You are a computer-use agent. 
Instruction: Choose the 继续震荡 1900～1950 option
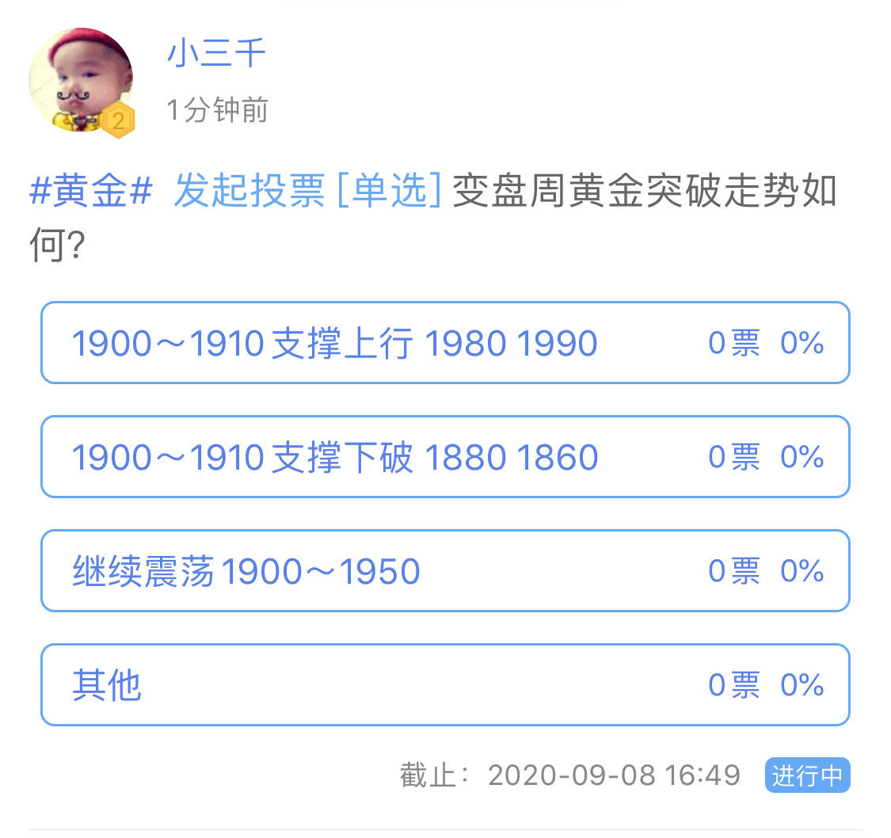445,571
